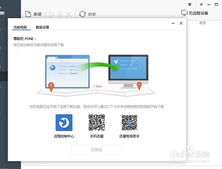Switch to the 智能设备 tab
This screenshot has height=169, width=222.
(43, 27)
